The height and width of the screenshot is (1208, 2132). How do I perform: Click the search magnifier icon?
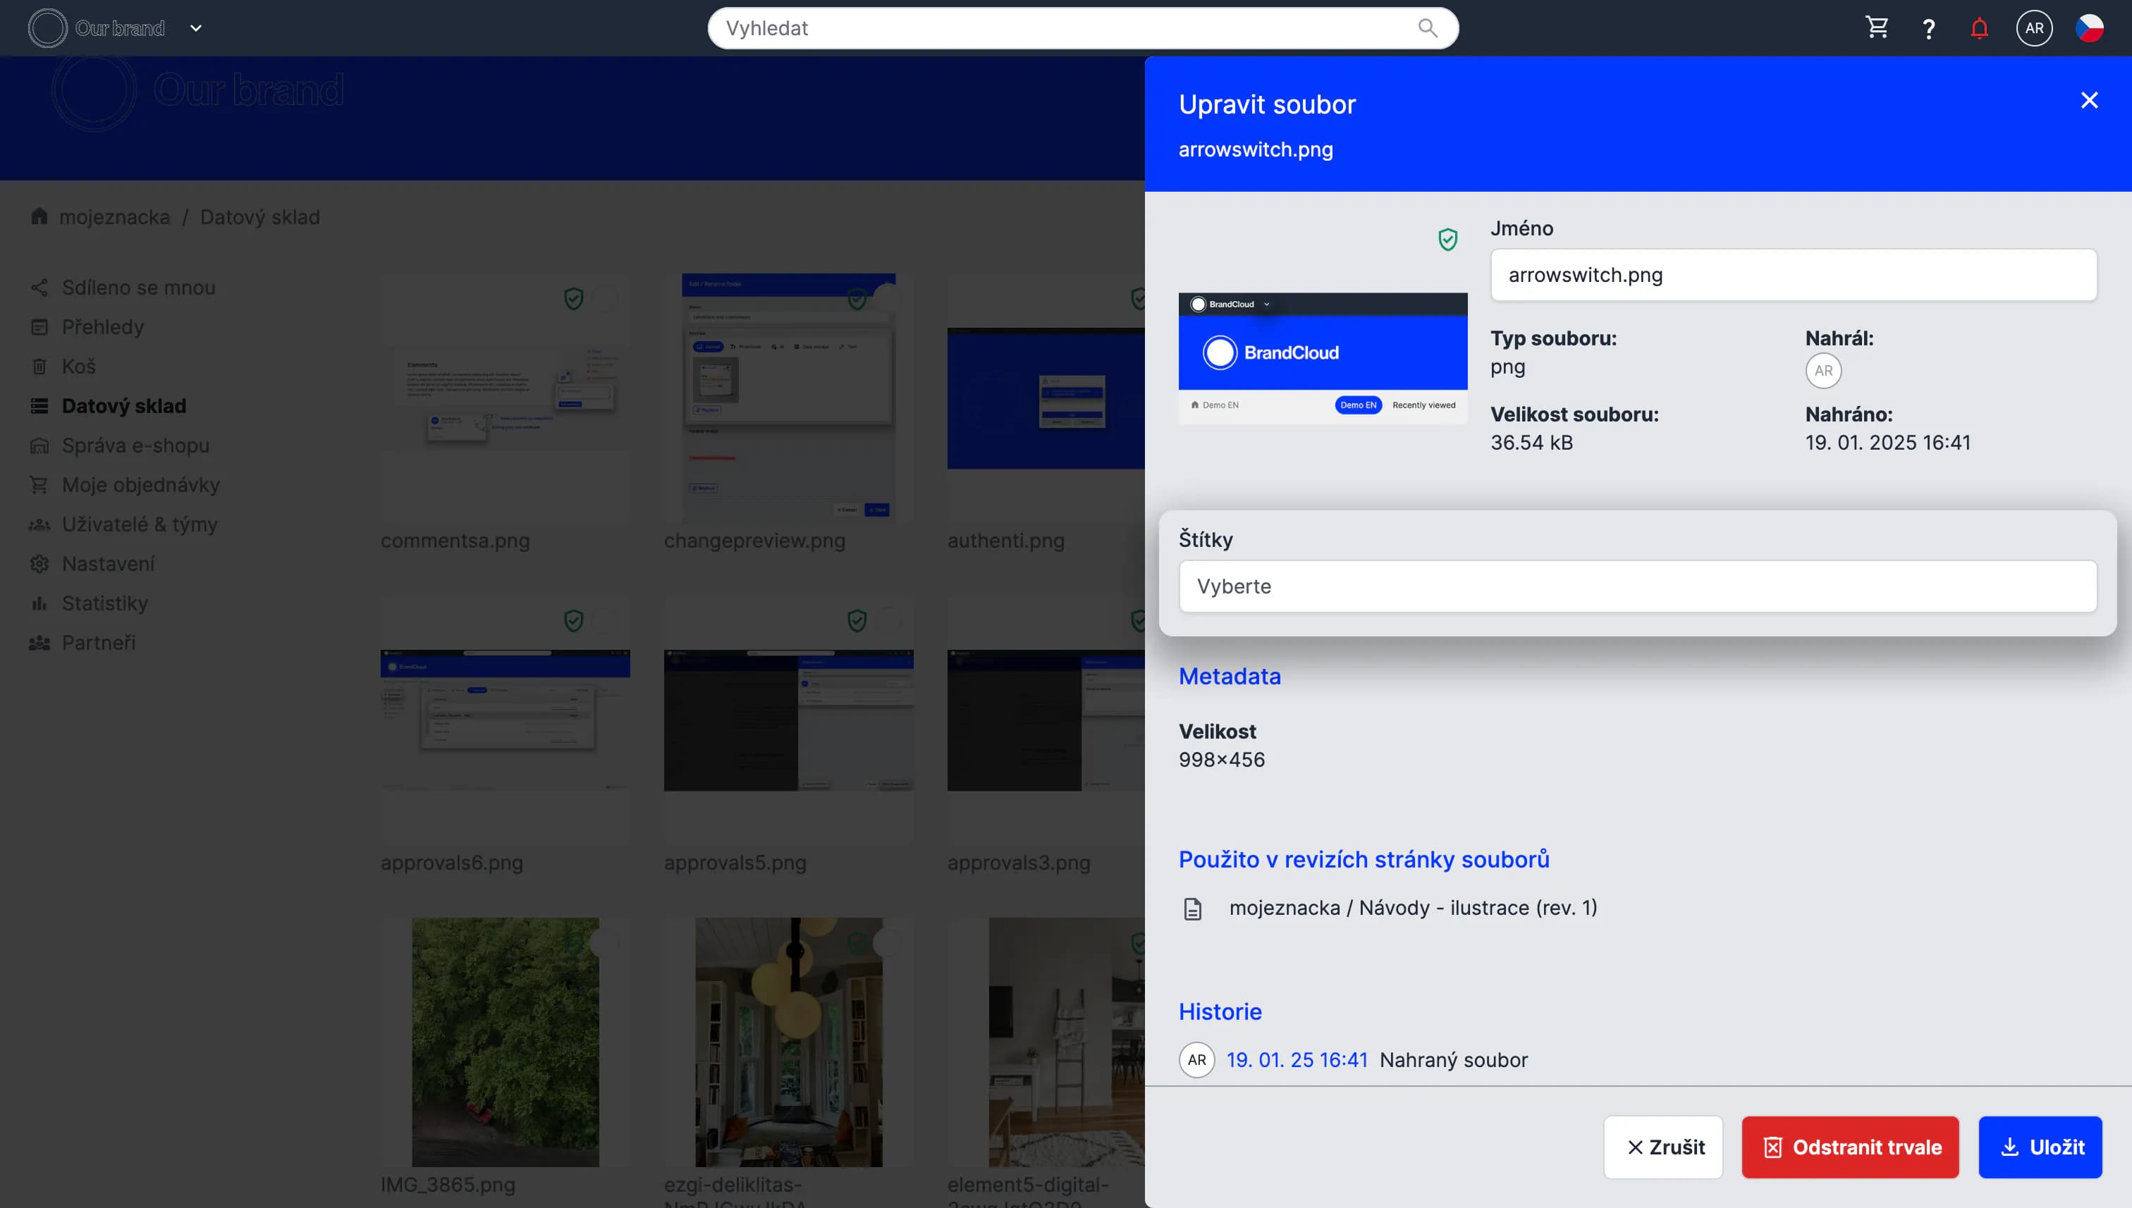1428,28
